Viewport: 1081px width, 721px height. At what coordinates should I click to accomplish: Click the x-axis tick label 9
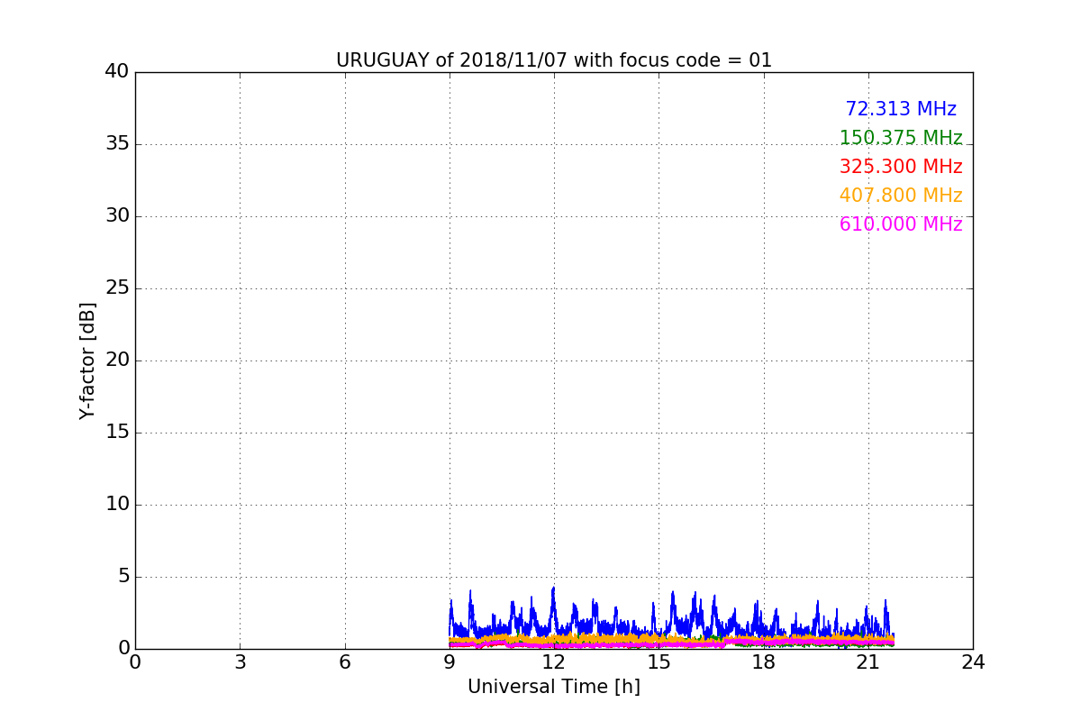[450, 662]
